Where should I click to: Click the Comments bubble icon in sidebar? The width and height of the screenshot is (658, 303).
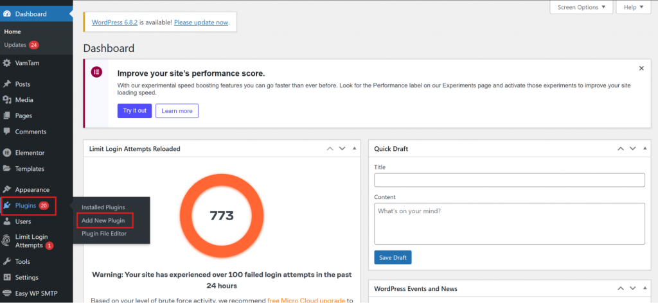6,132
